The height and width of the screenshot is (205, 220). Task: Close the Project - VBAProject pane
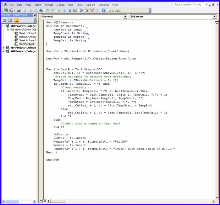point(35,15)
